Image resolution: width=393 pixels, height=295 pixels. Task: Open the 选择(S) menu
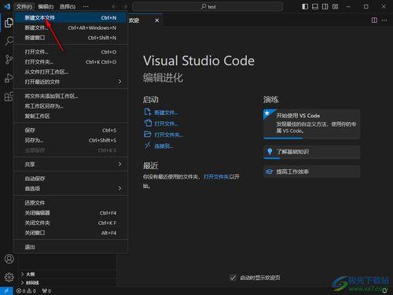(x=68, y=6)
